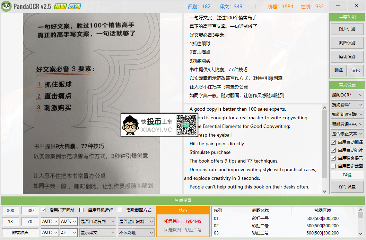Expand the 不读网址 dropdown

click(136, 232)
